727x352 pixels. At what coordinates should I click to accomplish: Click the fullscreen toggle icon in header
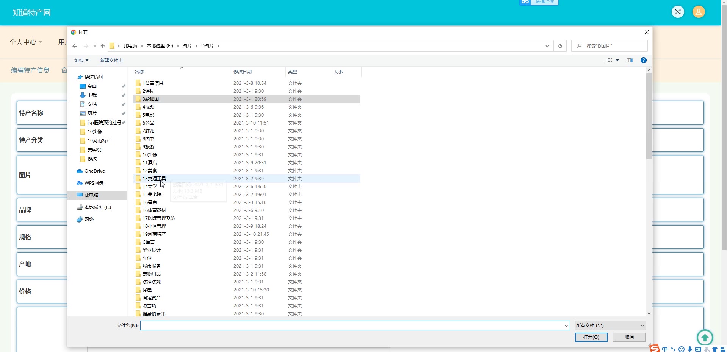tap(678, 12)
